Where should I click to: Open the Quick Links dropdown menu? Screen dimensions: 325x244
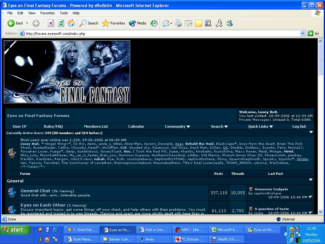point(260,126)
